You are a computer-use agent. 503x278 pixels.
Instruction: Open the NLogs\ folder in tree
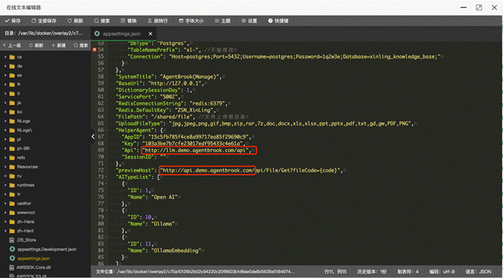tap(25, 130)
